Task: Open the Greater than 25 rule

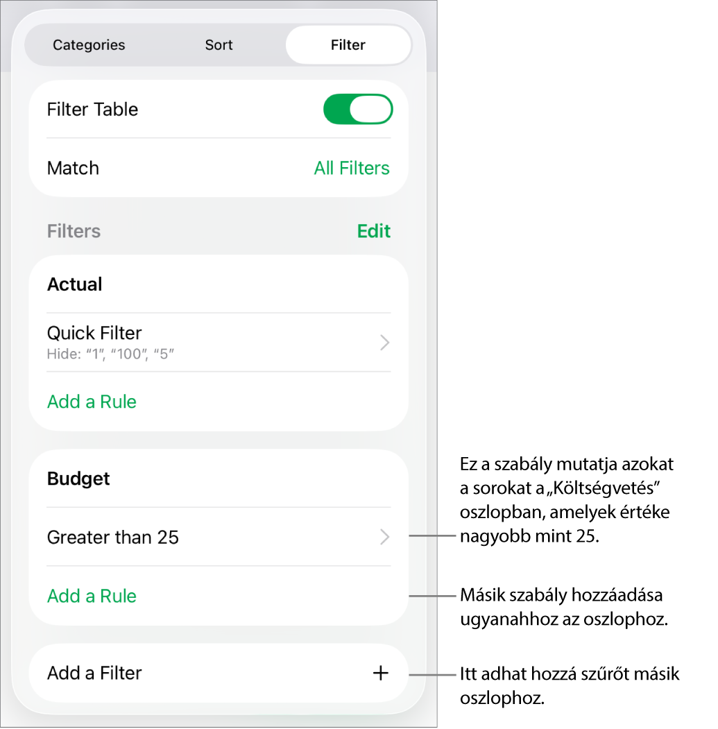Action: click(219, 537)
